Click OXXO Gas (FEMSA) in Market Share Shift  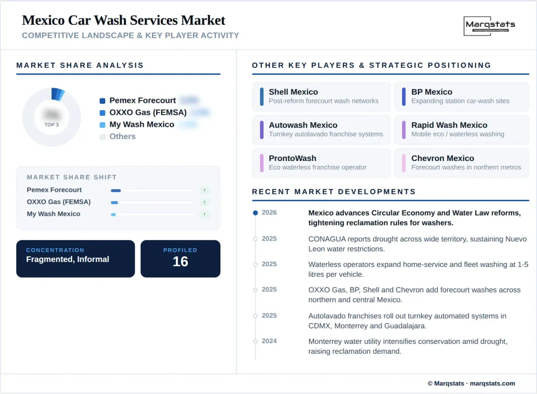point(59,202)
